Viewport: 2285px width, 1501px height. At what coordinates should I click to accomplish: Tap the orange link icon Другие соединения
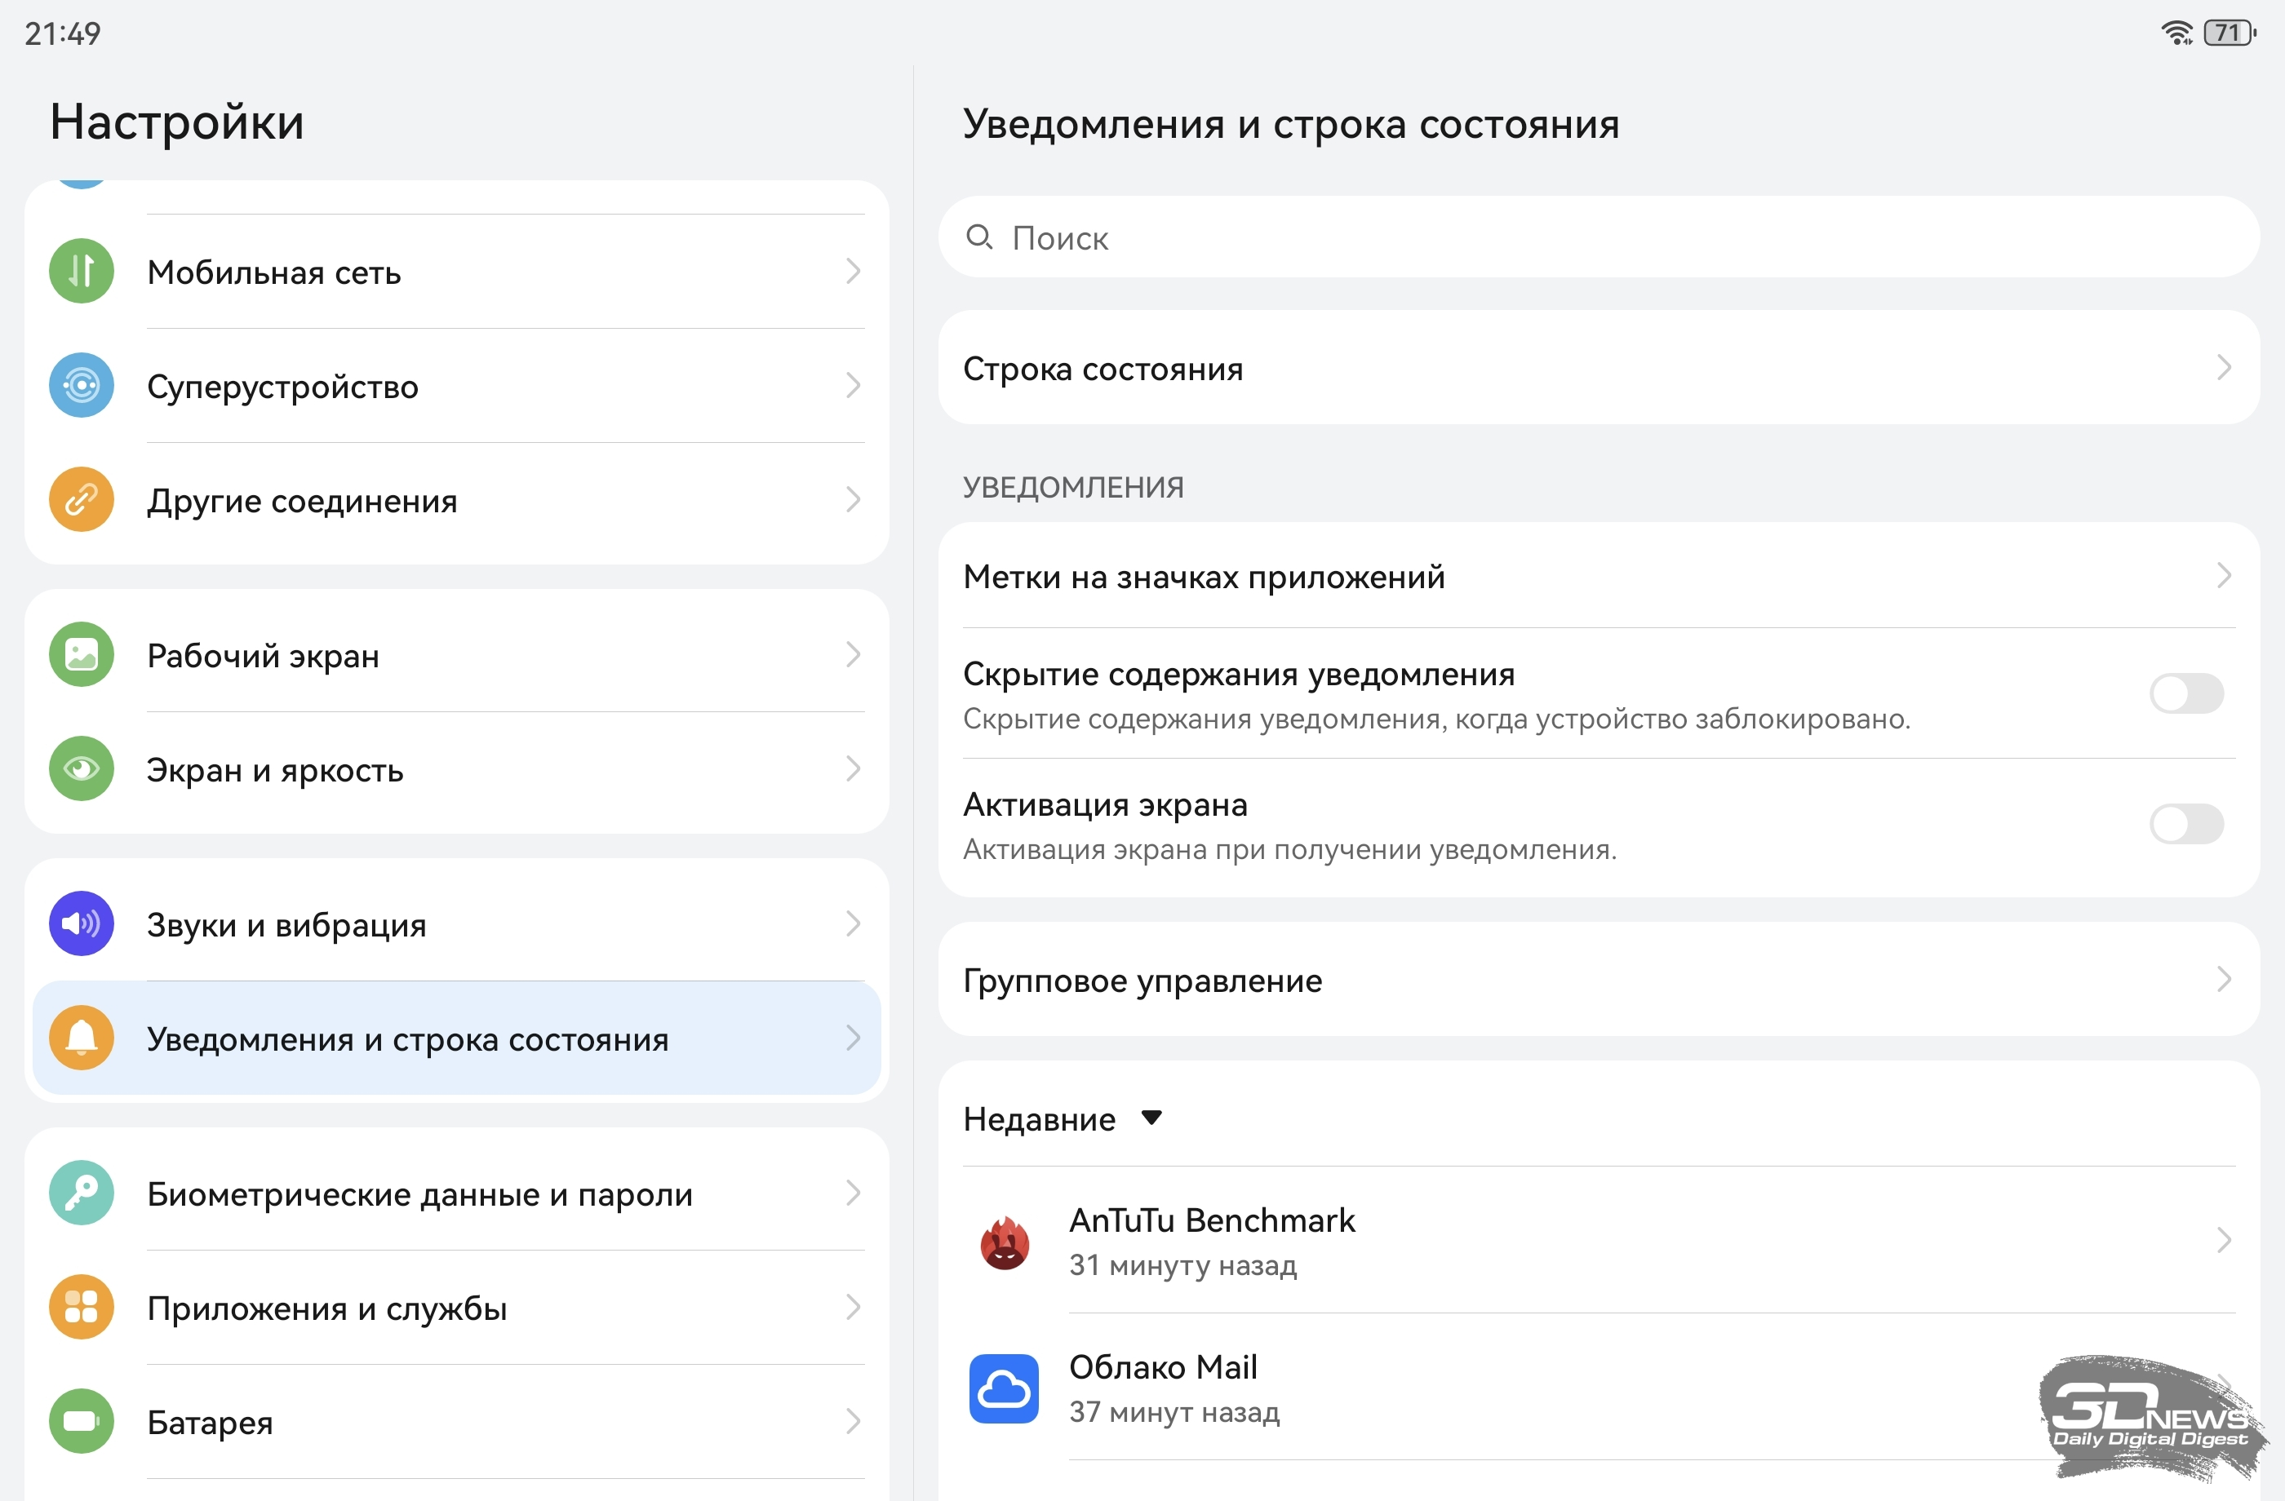coord(82,500)
